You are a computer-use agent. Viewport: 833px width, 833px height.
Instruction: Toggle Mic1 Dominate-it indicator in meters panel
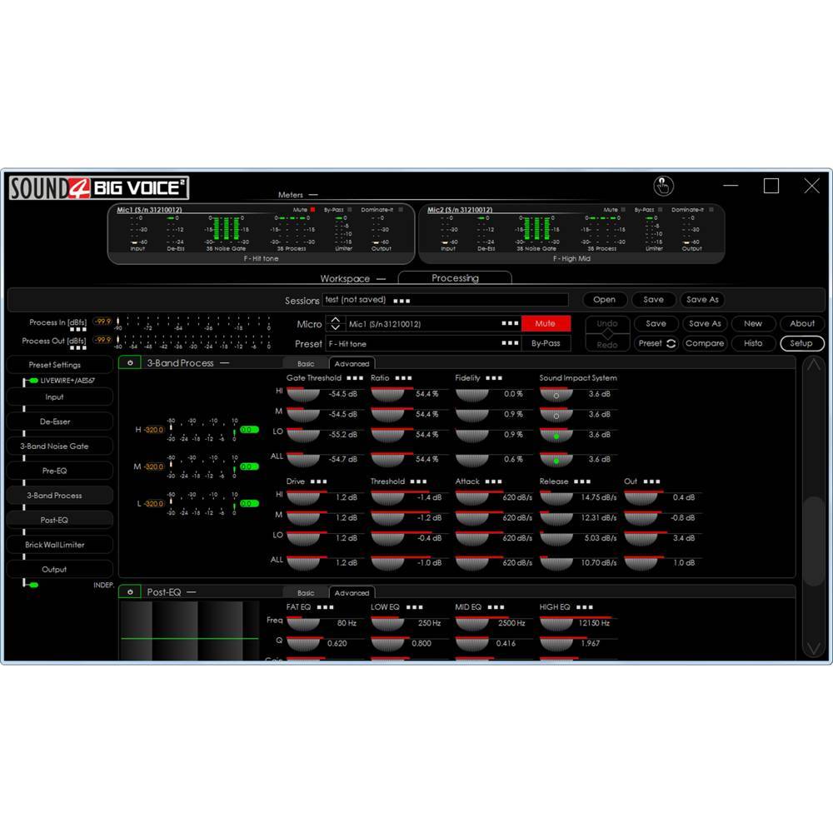[401, 210]
